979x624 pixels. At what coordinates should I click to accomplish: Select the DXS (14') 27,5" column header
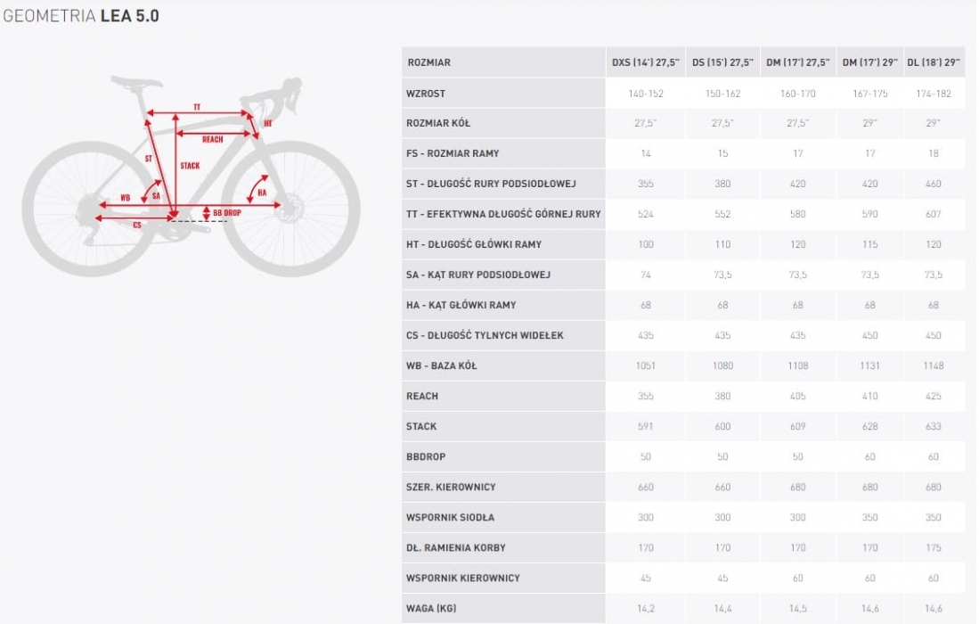[x=646, y=62]
